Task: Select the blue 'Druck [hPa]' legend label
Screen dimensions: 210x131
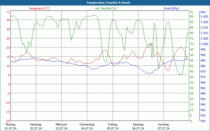Action: (x=171, y=8)
